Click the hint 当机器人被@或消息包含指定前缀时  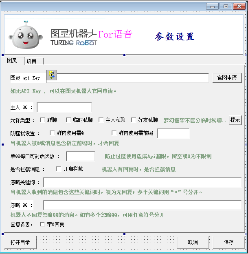tap(65, 143)
